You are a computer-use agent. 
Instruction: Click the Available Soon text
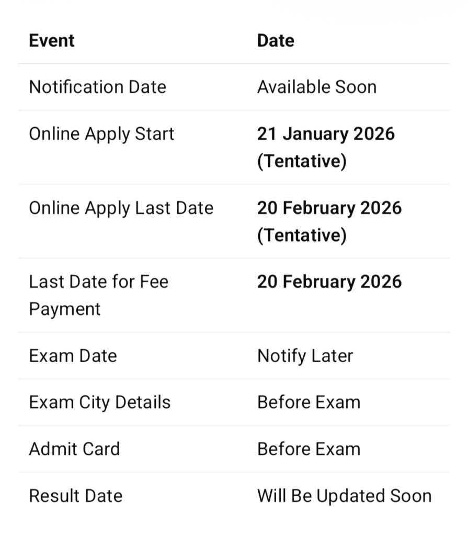316,87
